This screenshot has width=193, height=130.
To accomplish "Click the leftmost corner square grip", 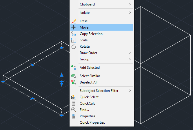I will pyautogui.click(x=3, y=81).
